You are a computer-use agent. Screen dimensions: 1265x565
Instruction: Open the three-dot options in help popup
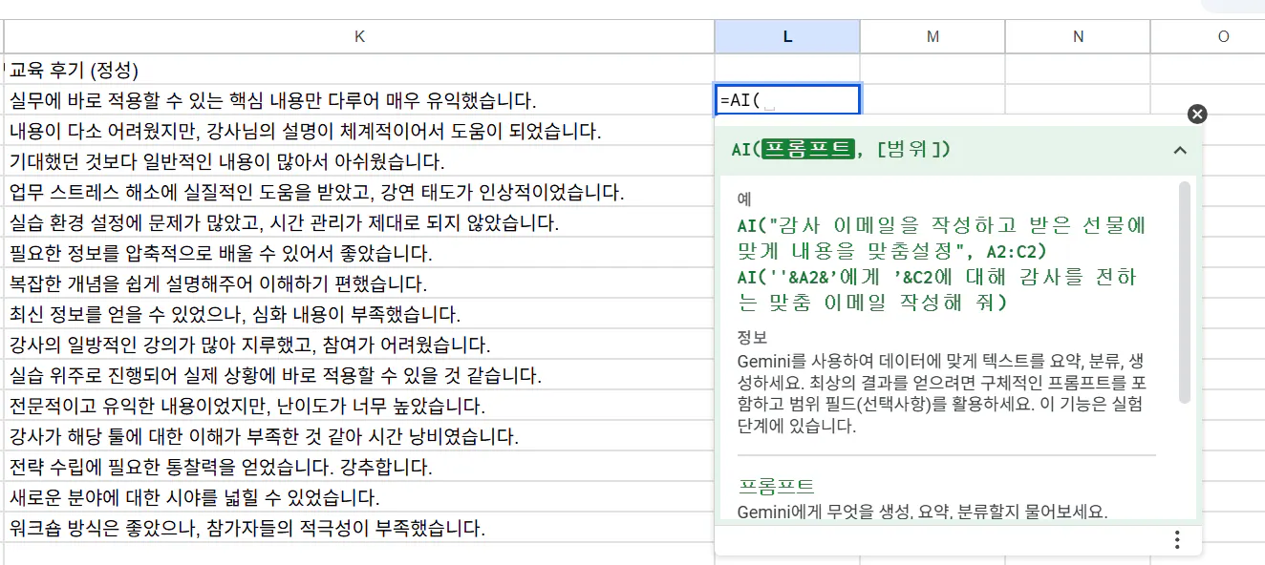pyautogui.click(x=1177, y=540)
